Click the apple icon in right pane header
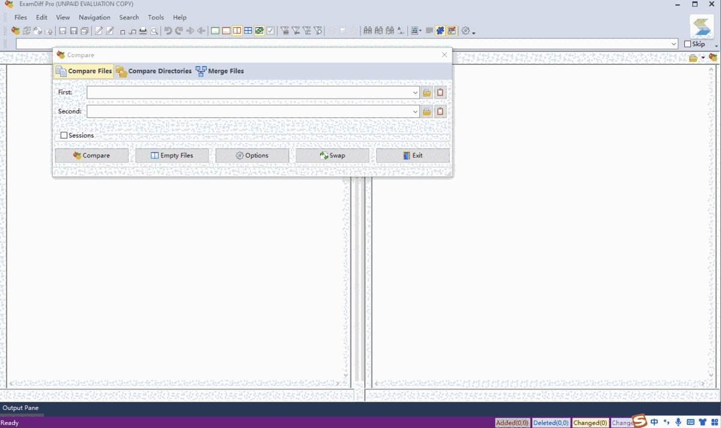 pos(713,58)
